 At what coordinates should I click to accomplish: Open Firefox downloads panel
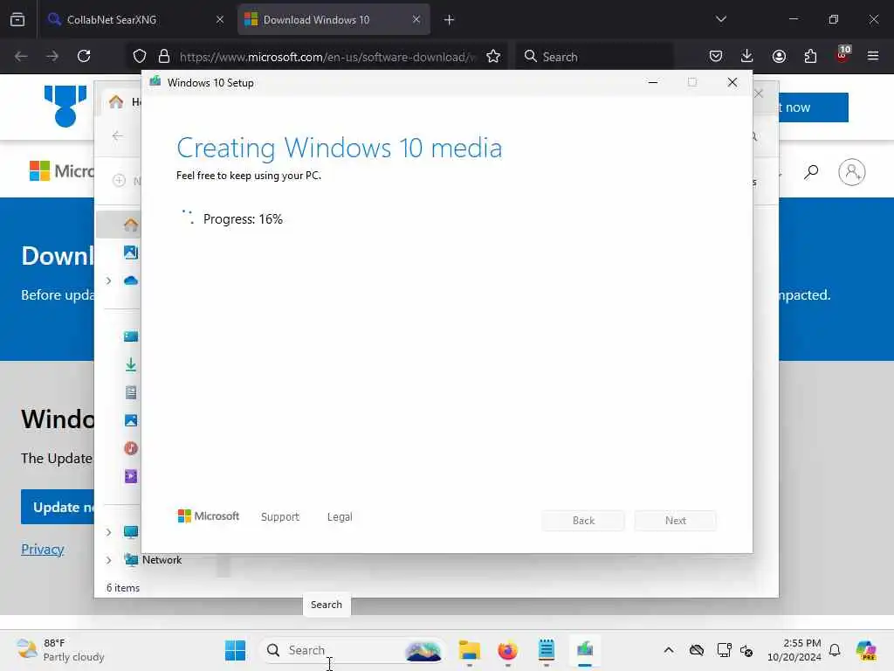tap(747, 56)
